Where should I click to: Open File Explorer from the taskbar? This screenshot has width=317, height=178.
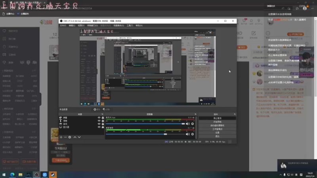pyautogui.click(x=21, y=174)
